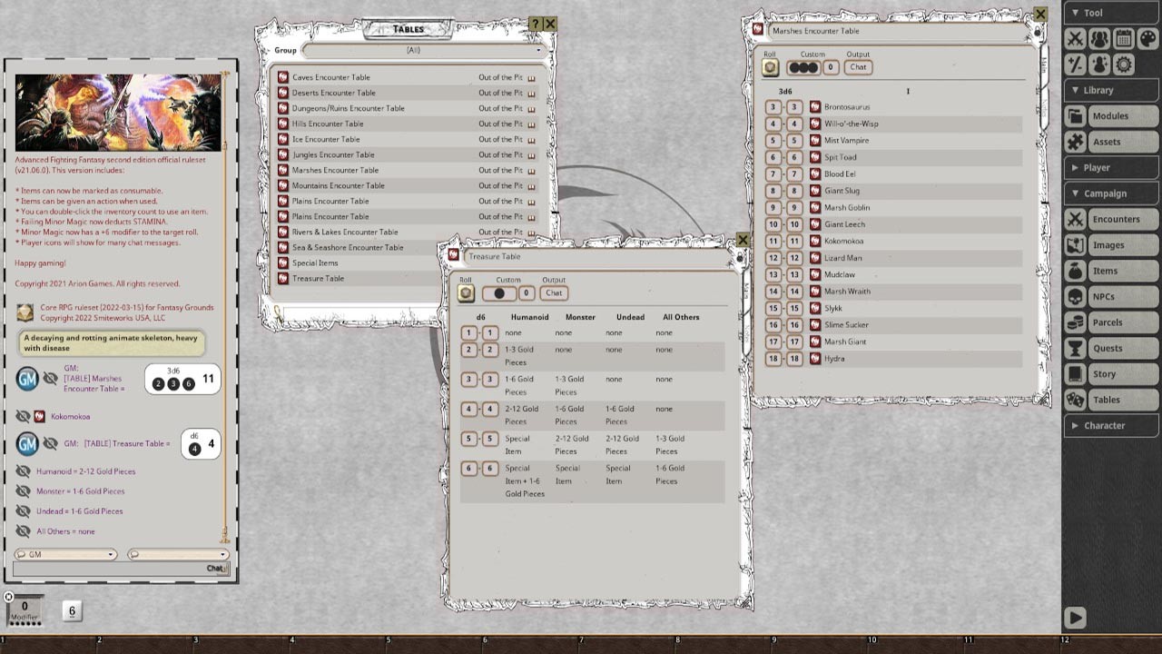Open the NPCs panel
Screen dimensions: 1162x654
coord(1110,296)
